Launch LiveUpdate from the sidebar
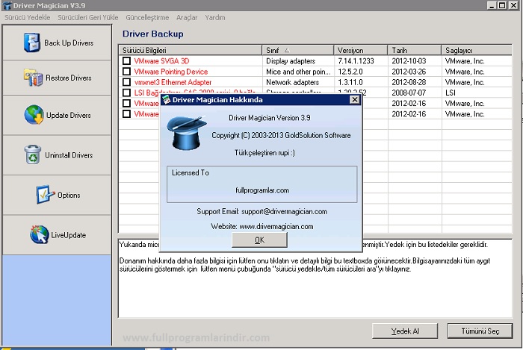The image size is (523, 350). tap(39, 235)
